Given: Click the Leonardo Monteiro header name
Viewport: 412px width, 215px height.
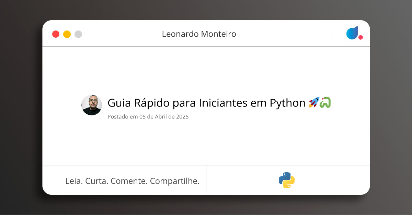Looking at the screenshot, I should (199, 34).
